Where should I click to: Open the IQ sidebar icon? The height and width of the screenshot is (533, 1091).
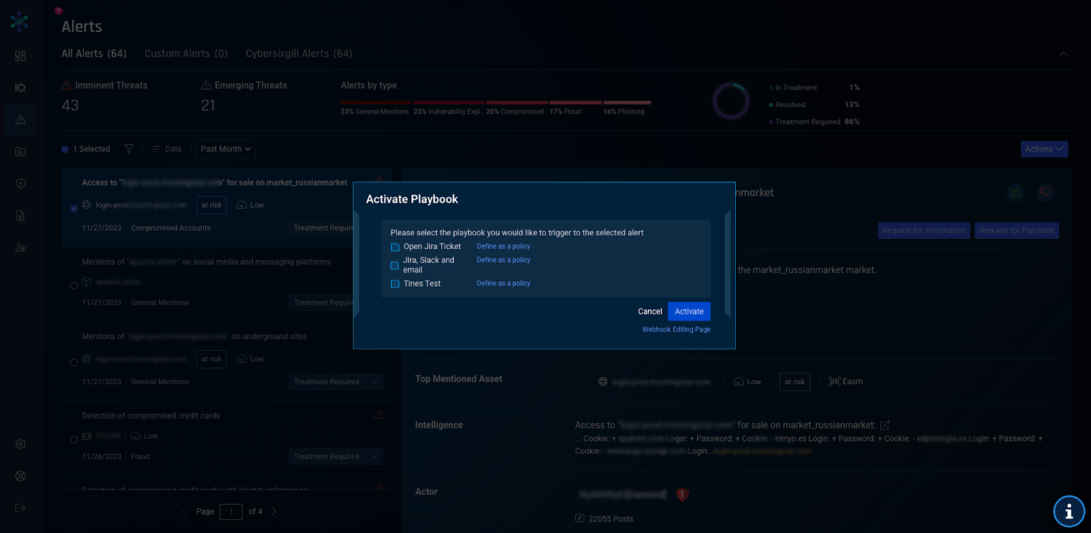pyautogui.click(x=20, y=88)
